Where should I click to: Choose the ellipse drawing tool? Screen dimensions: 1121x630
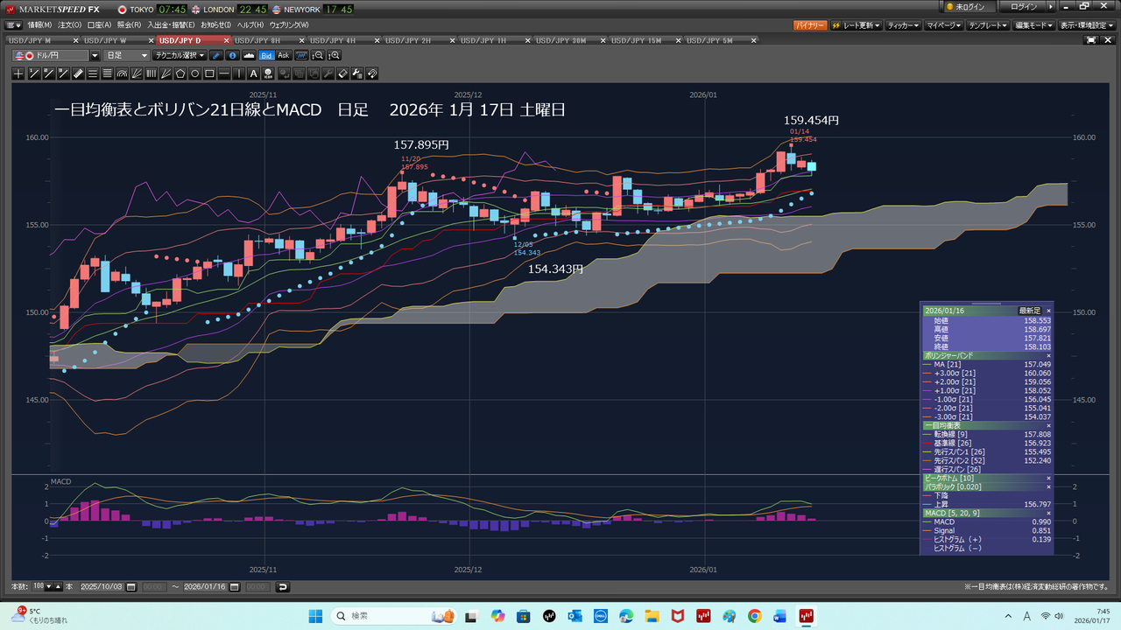[x=195, y=74]
